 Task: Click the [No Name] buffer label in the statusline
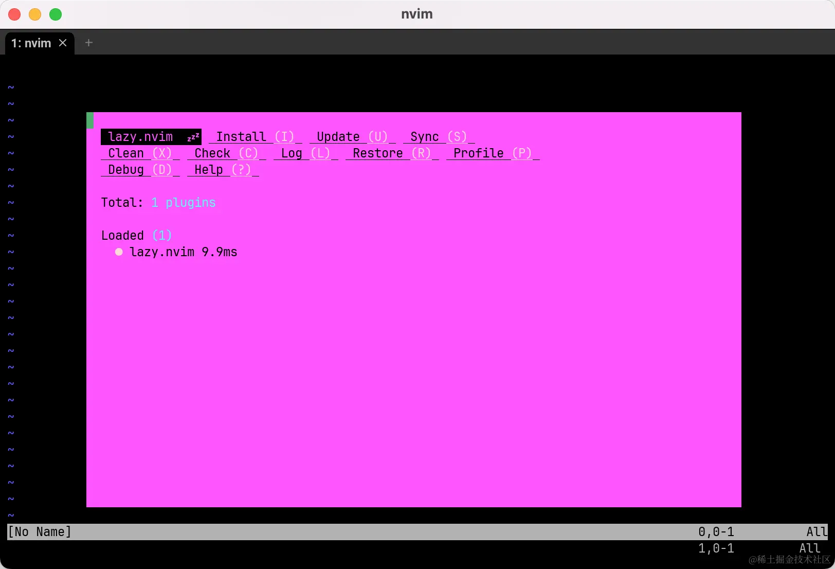pos(40,531)
